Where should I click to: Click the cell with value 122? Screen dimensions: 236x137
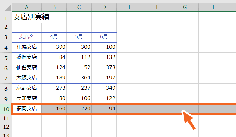click(104, 99)
